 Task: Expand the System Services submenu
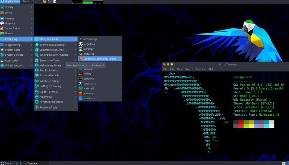(17, 55)
